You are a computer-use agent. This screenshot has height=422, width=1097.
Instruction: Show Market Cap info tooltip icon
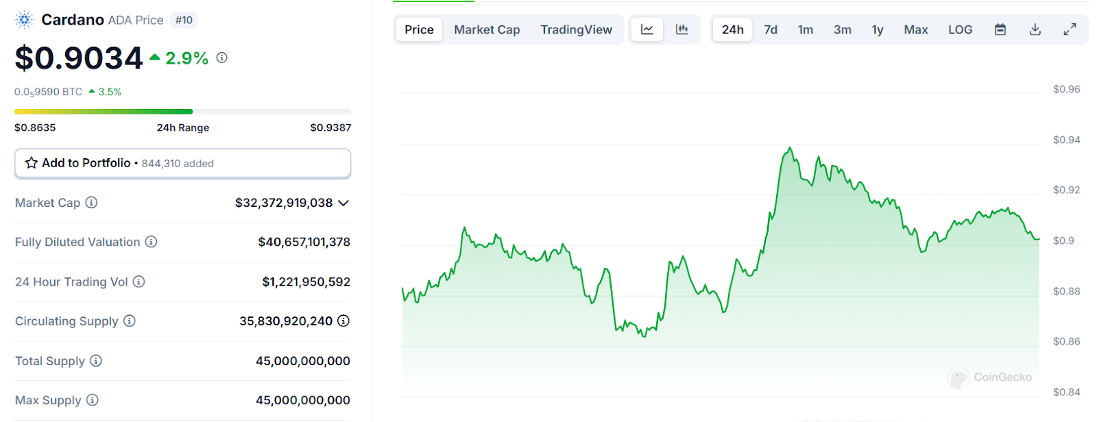[91, 203]
